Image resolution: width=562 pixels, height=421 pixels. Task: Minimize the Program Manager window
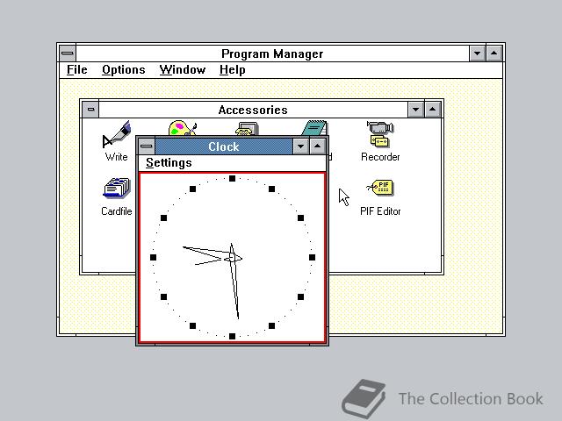coord(477,54)
